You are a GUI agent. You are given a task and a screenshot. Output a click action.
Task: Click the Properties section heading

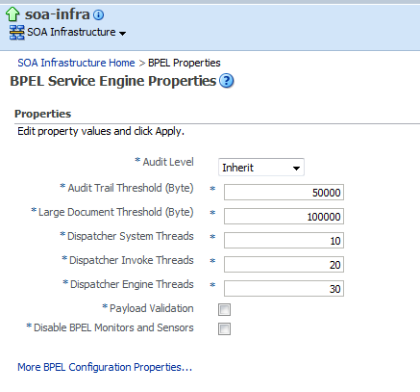point(43,114)
